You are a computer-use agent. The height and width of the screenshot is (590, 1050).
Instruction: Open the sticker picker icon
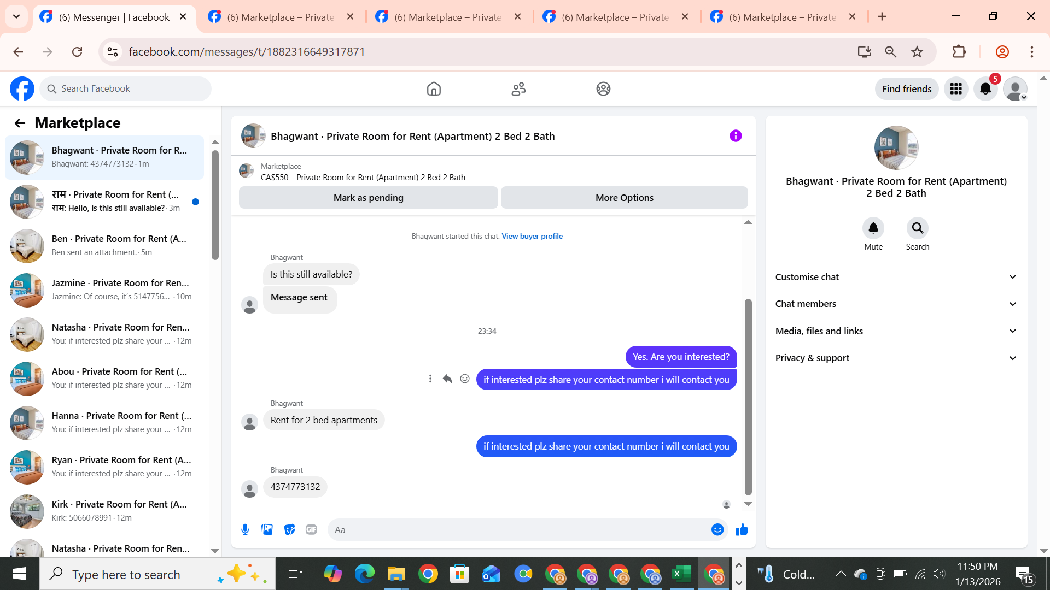click(x=289, y=529)
